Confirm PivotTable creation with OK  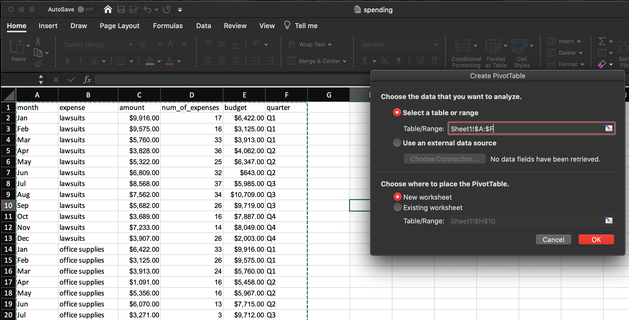click(596, 239)
